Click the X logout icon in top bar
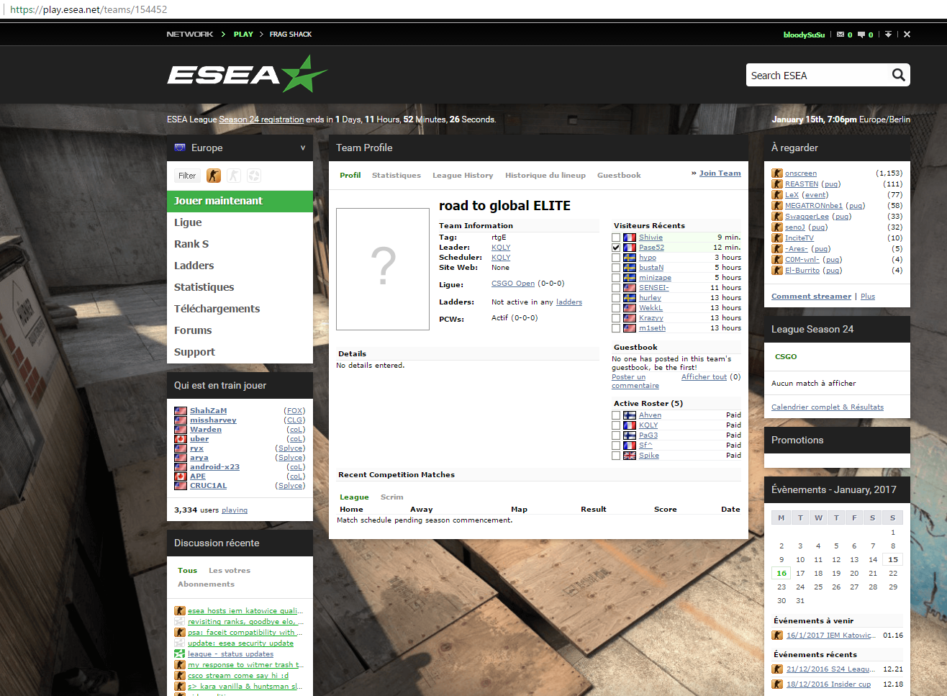Viewport: 947px width, 696px height. tap(907, 35)
